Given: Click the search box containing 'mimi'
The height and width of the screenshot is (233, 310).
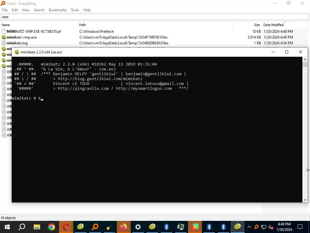Looking at the screenshot, I should coord(155,17).
